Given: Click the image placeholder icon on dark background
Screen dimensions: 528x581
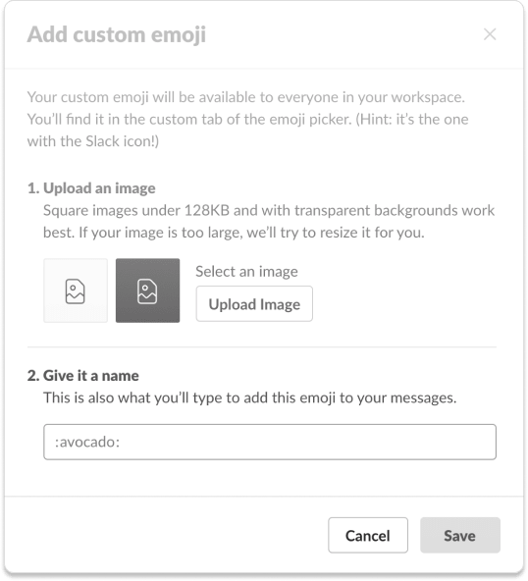Looking at the screenshot, I should [147, 291].
